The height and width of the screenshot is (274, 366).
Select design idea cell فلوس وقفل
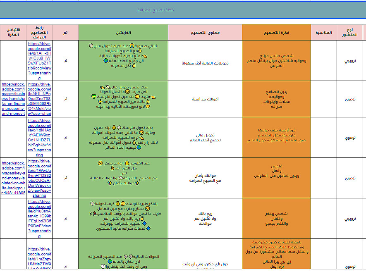276,178
